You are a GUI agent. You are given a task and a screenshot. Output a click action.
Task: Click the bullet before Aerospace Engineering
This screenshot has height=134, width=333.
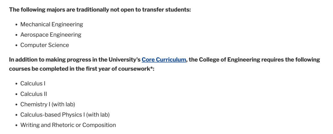point(17,35)
